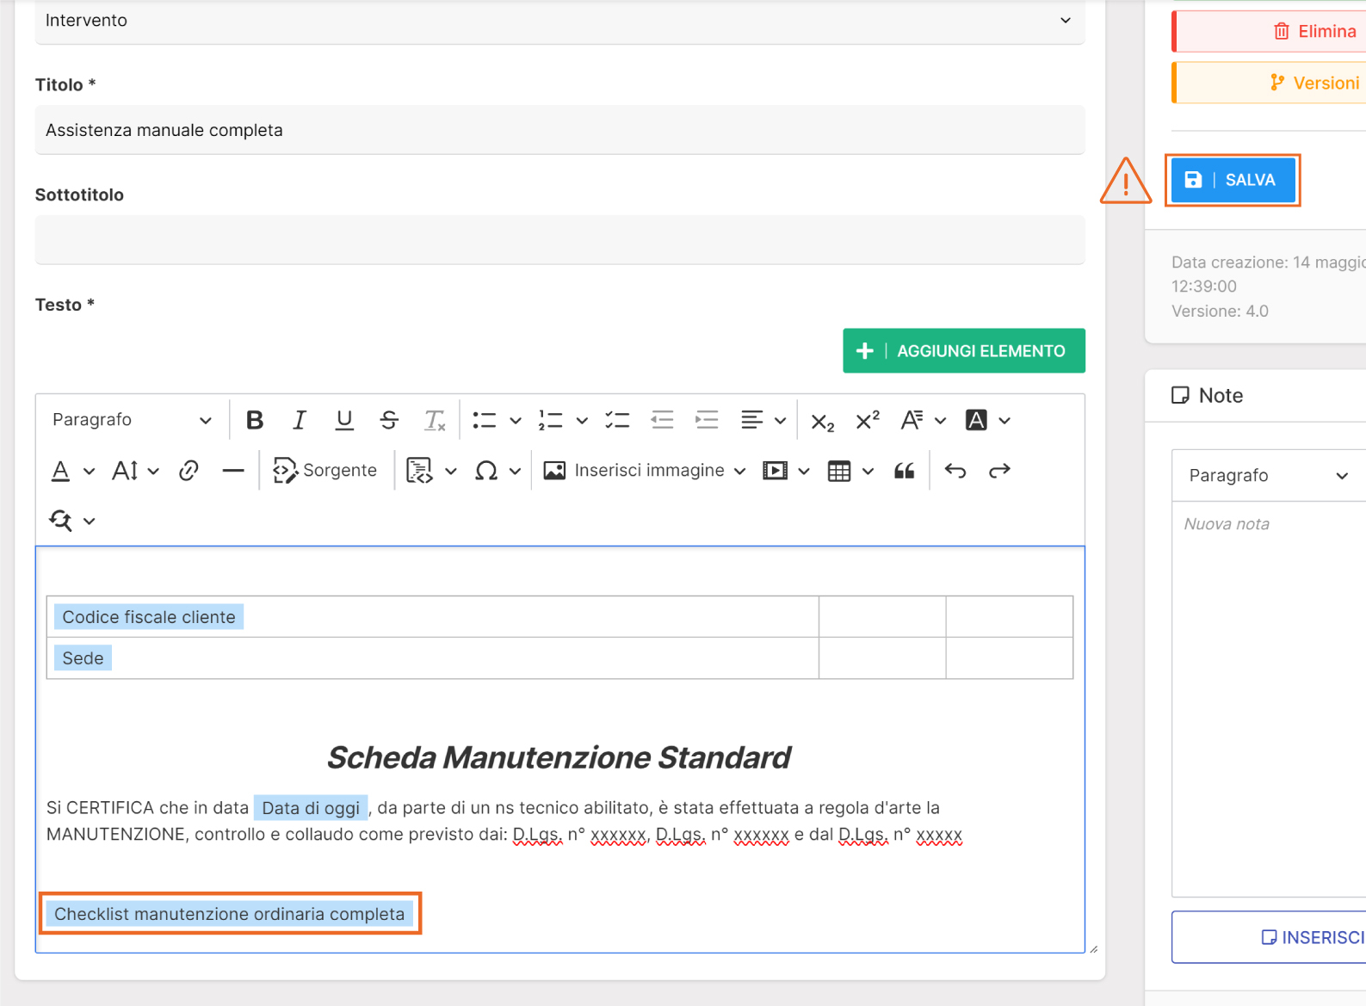This screenshot has width=1366, height=1006.
Task: Insert a horizontal line
Action: pyautogui.click(x=233, y=471)
